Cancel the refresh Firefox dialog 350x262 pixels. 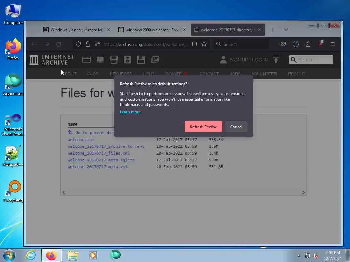(236, 127)
